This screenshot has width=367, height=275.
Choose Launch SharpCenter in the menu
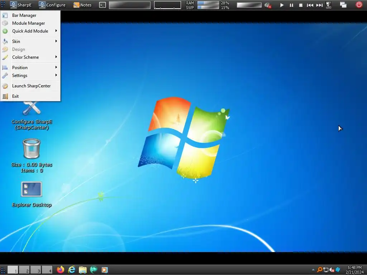click(30, 86)
